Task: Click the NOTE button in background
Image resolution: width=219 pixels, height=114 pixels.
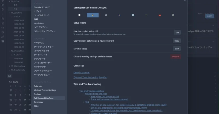Action: pyautogui.click(x=209, y=16)
